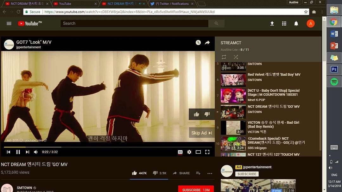Click the Watch Later clock icon
This screenshot has height=192, width=342.
click(198, 42)
